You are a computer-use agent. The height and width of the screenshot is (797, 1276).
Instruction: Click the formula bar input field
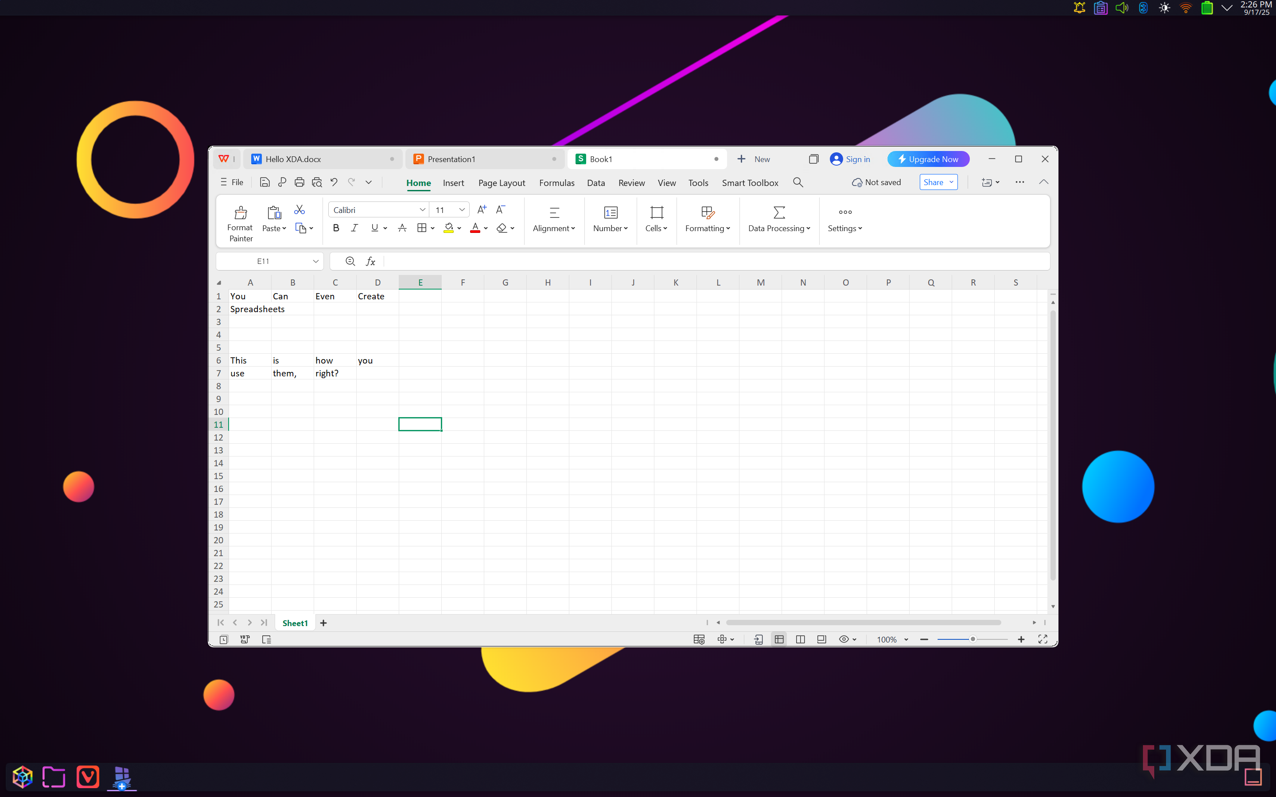(x=716, y=261)
